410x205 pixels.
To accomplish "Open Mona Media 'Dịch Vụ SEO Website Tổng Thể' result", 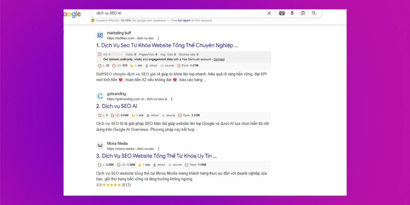I will [159, 156].
